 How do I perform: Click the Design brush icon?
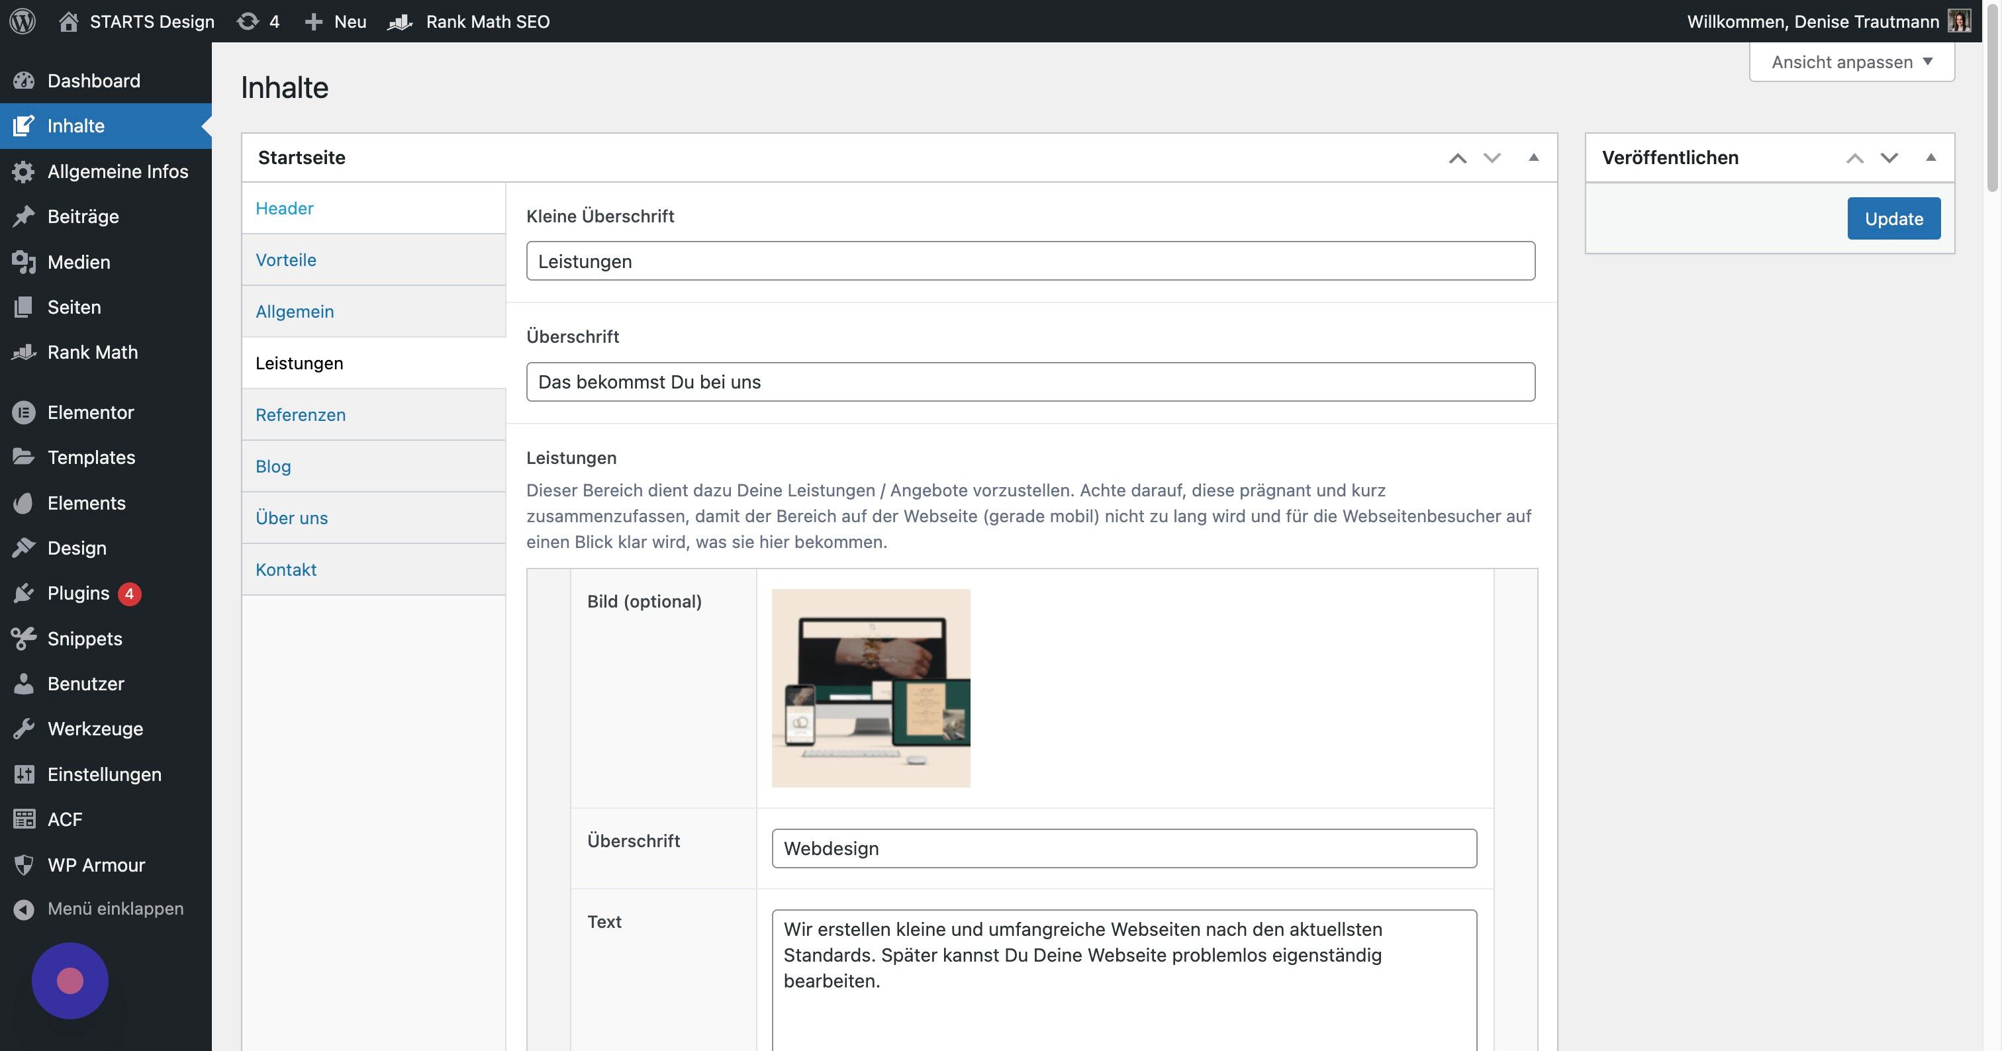click(23, 547)
